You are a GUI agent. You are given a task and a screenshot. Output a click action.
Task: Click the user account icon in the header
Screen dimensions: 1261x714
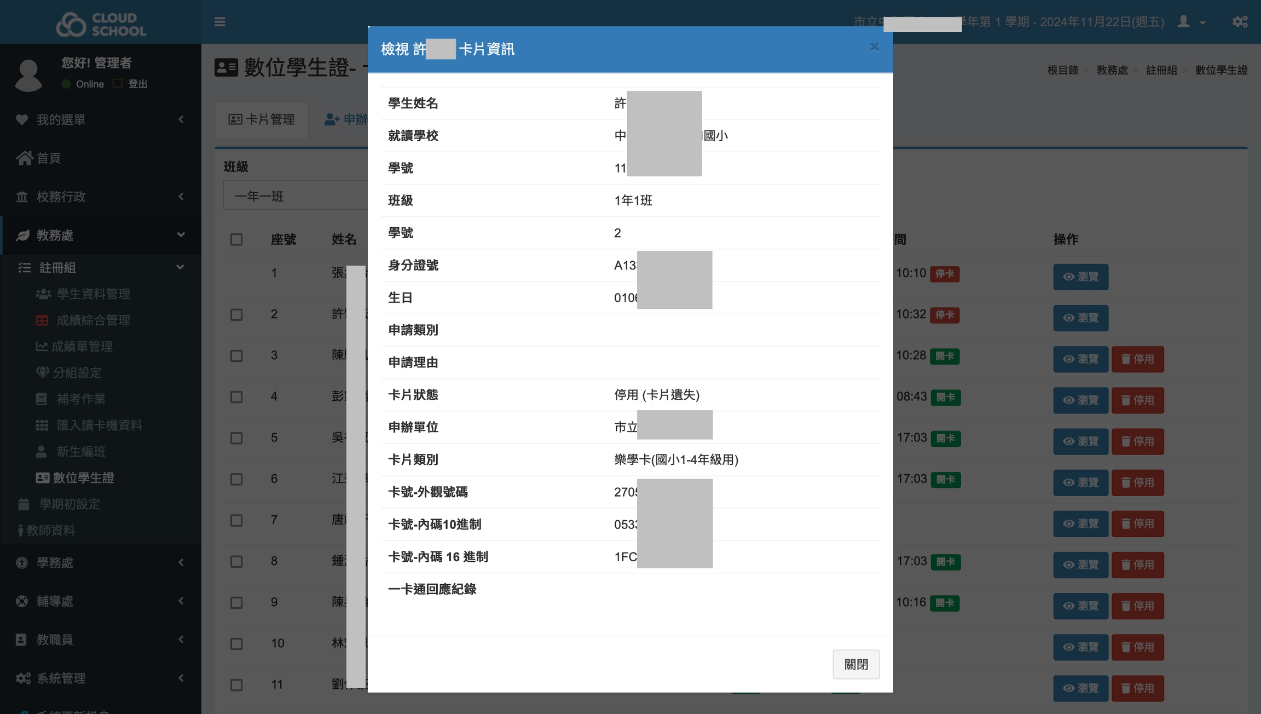click(x=1184, y=22)
